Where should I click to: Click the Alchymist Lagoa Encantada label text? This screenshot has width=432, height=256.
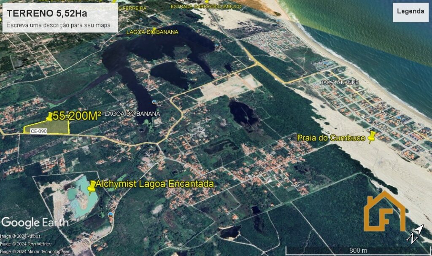(x=154, y=184)
